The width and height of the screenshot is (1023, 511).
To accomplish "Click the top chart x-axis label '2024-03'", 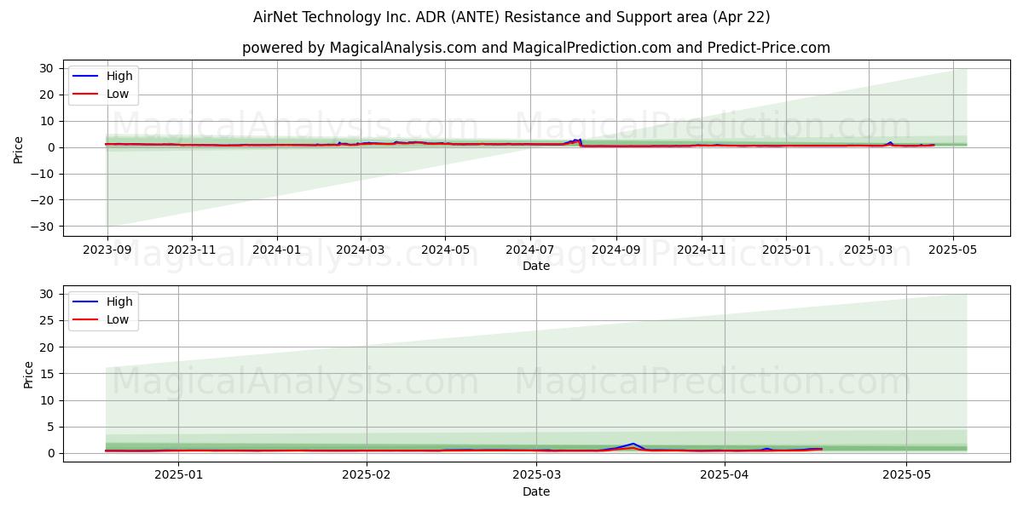I will [x=360, y=251].
